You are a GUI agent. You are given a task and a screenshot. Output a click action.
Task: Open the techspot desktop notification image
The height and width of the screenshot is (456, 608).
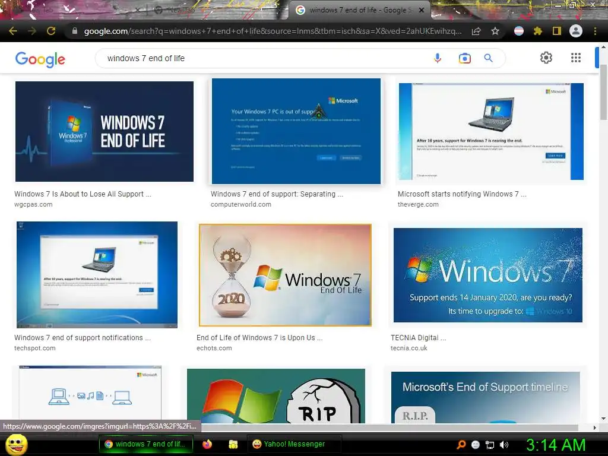97,274
